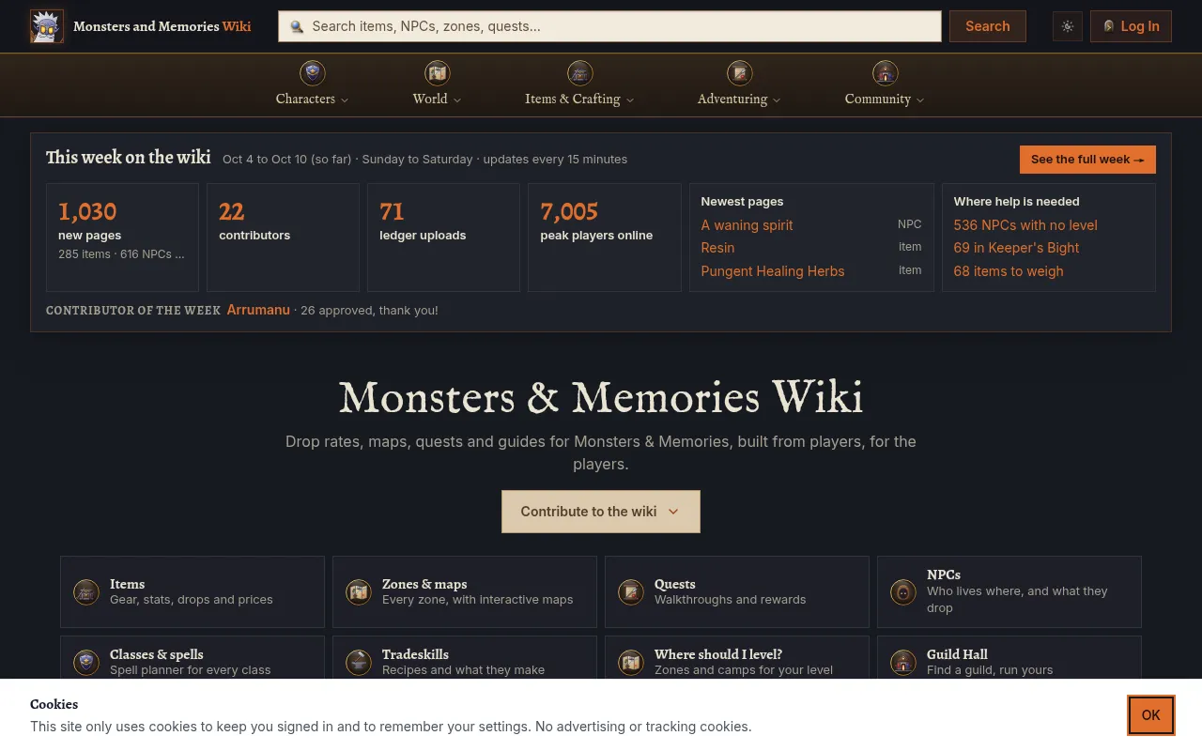Click the Items card icon

point(86,592)
